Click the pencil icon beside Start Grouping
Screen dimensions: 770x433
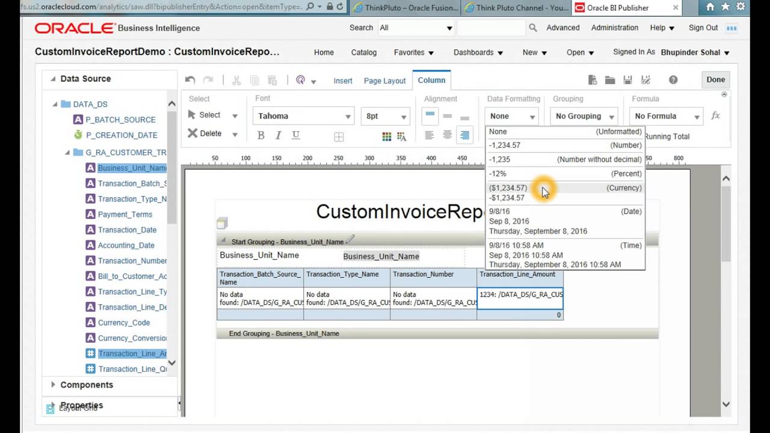click(350, 240)
